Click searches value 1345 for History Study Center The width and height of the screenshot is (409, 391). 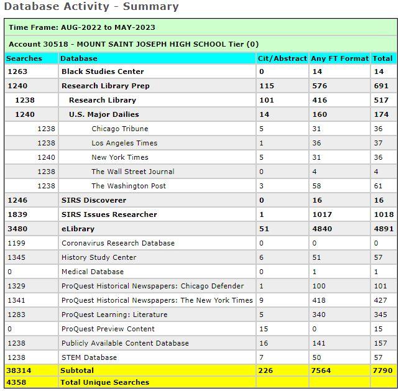coord(16,257)
